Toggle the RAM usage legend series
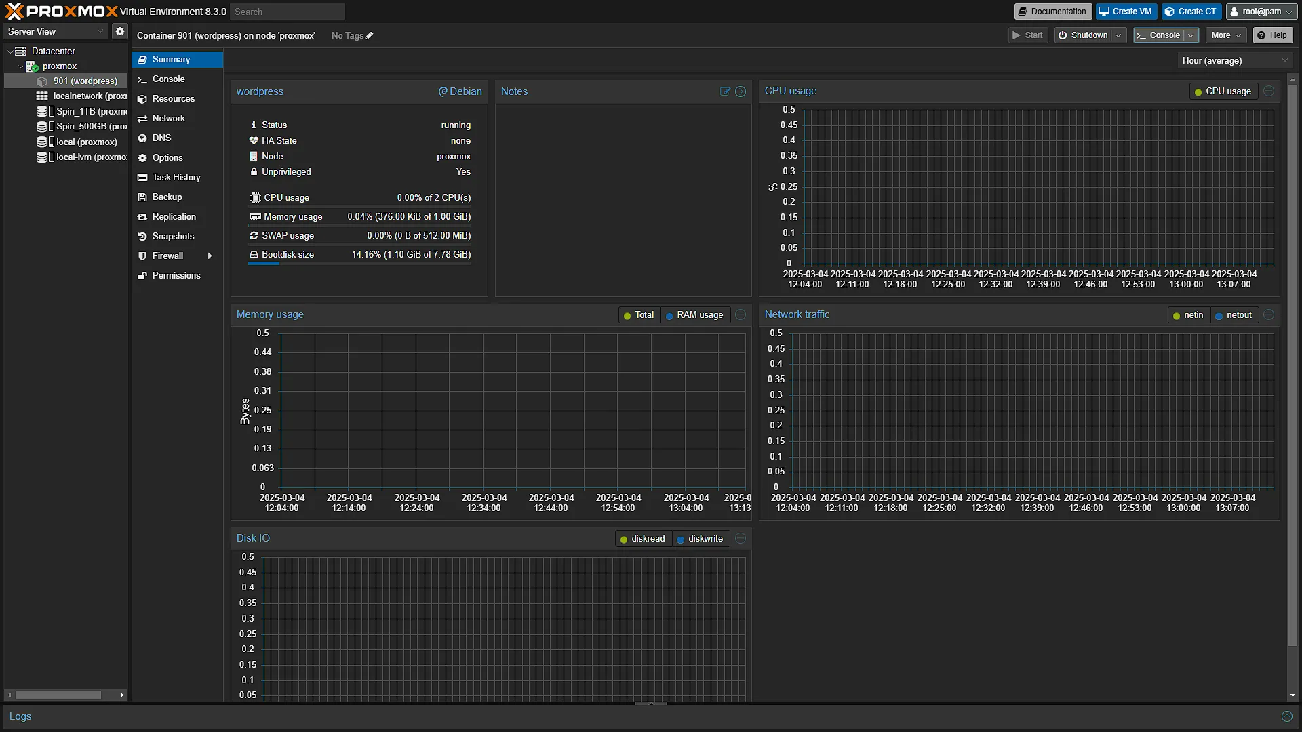 [x=694, y=315]
